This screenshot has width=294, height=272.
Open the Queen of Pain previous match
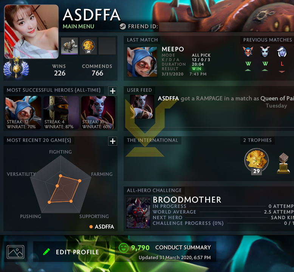point(265,52)
